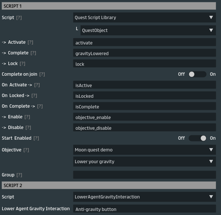The image size is (221, 215).
Task: Click the help [?] next to -> Complete
Action: (x=33, y=53)
